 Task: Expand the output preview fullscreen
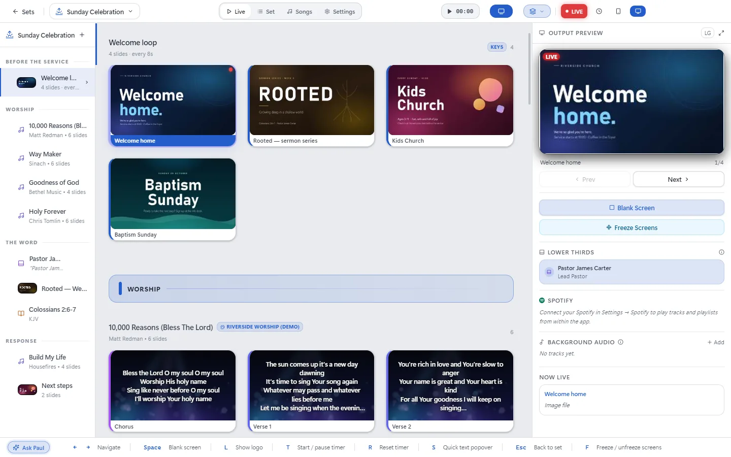click(x=721, y=33)
